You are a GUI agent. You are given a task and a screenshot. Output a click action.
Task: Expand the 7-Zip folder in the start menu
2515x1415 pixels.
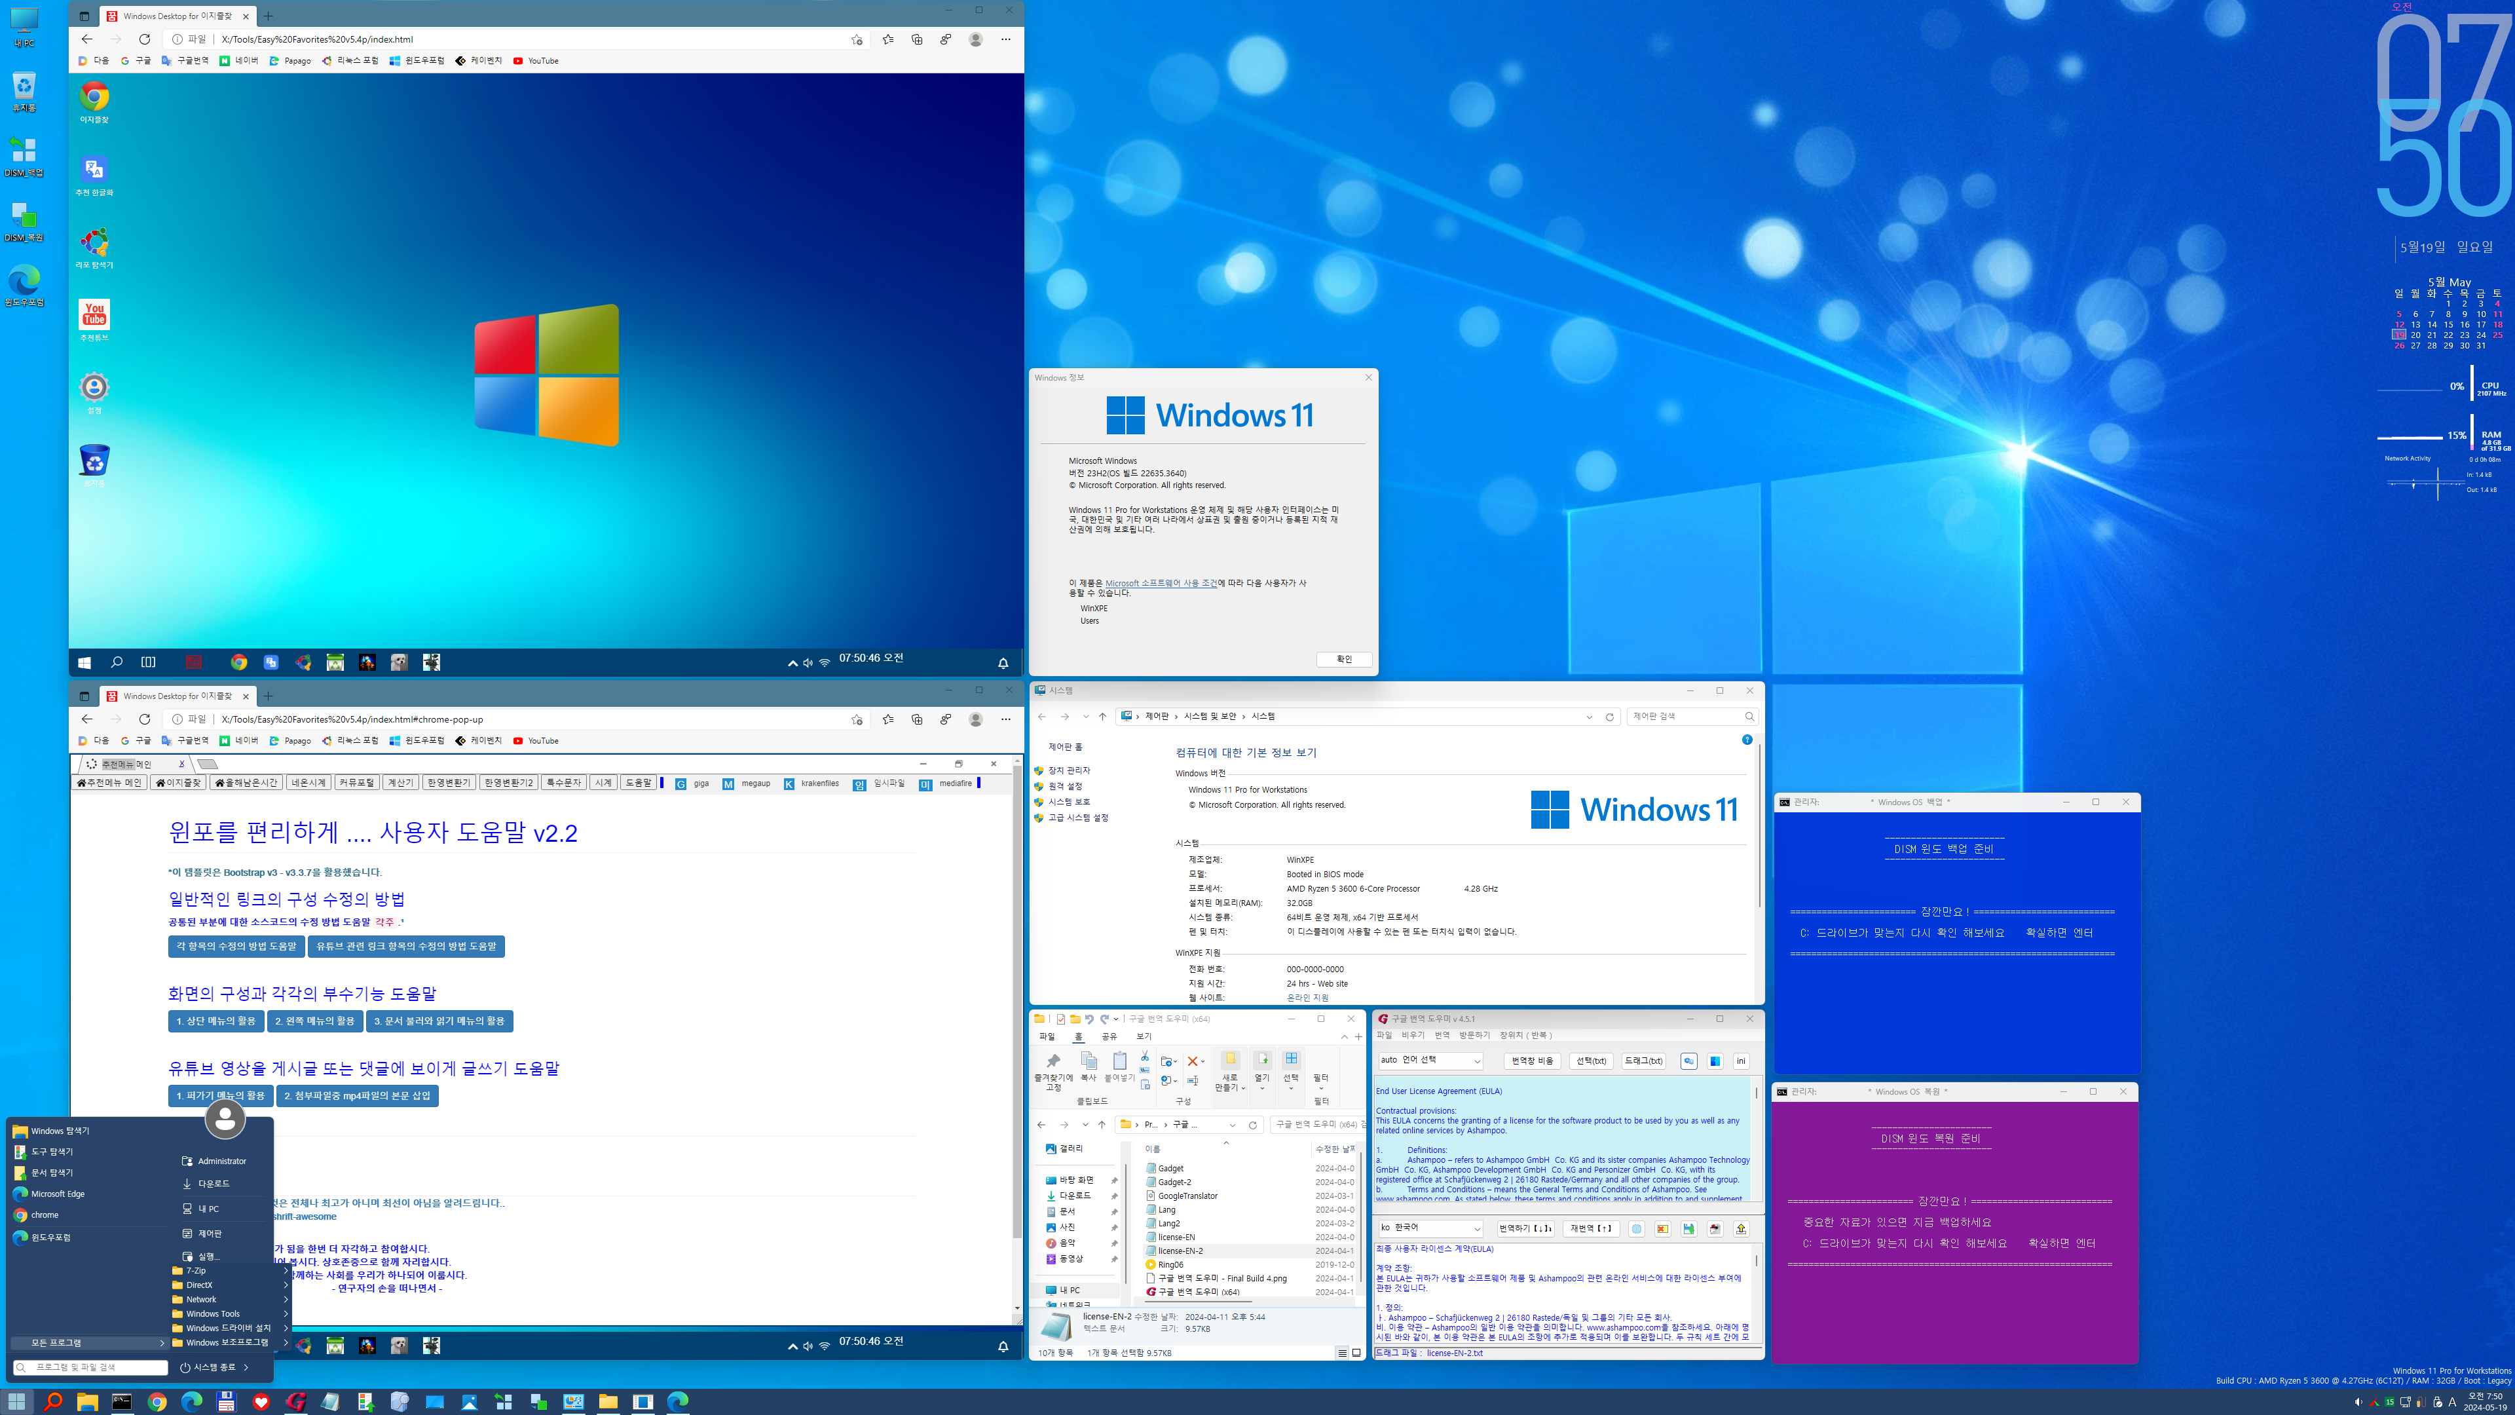coord(229,1270)
